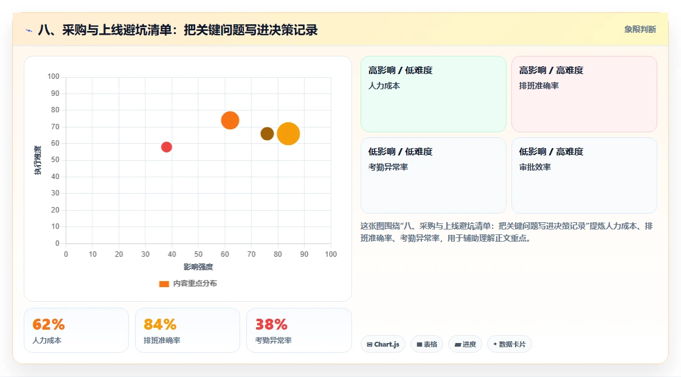
Task: Click the 进度 tag icon
Action: point(458,344)
